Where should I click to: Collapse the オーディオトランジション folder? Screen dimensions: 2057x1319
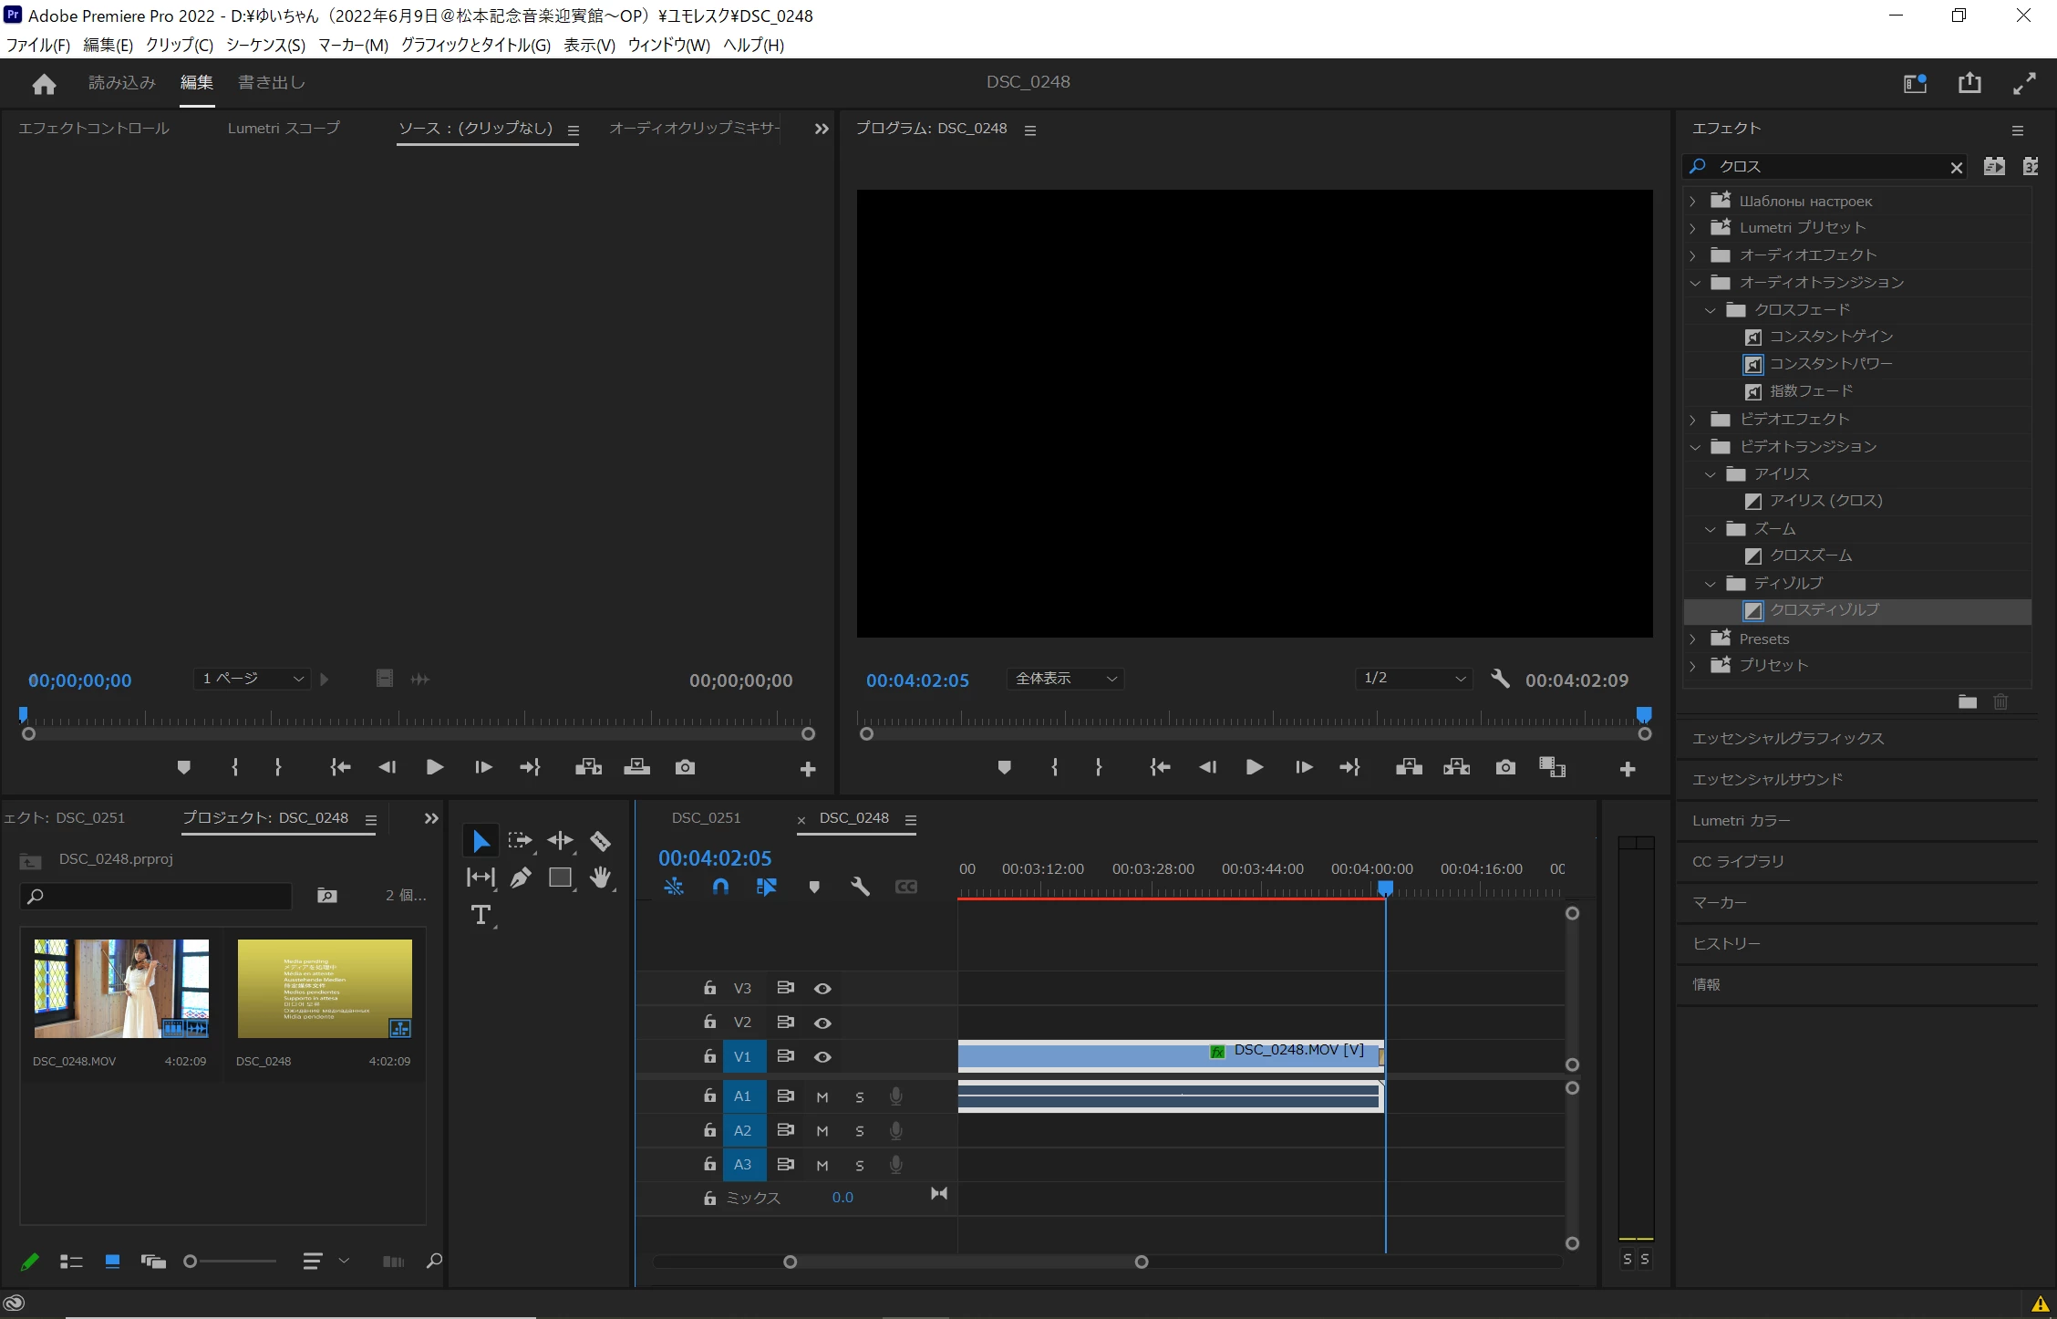1695,283
